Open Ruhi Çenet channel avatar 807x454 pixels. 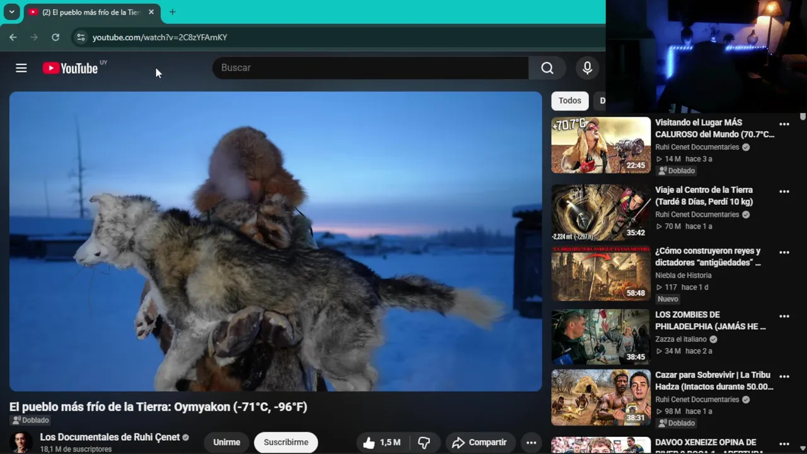tap(21, 443)
